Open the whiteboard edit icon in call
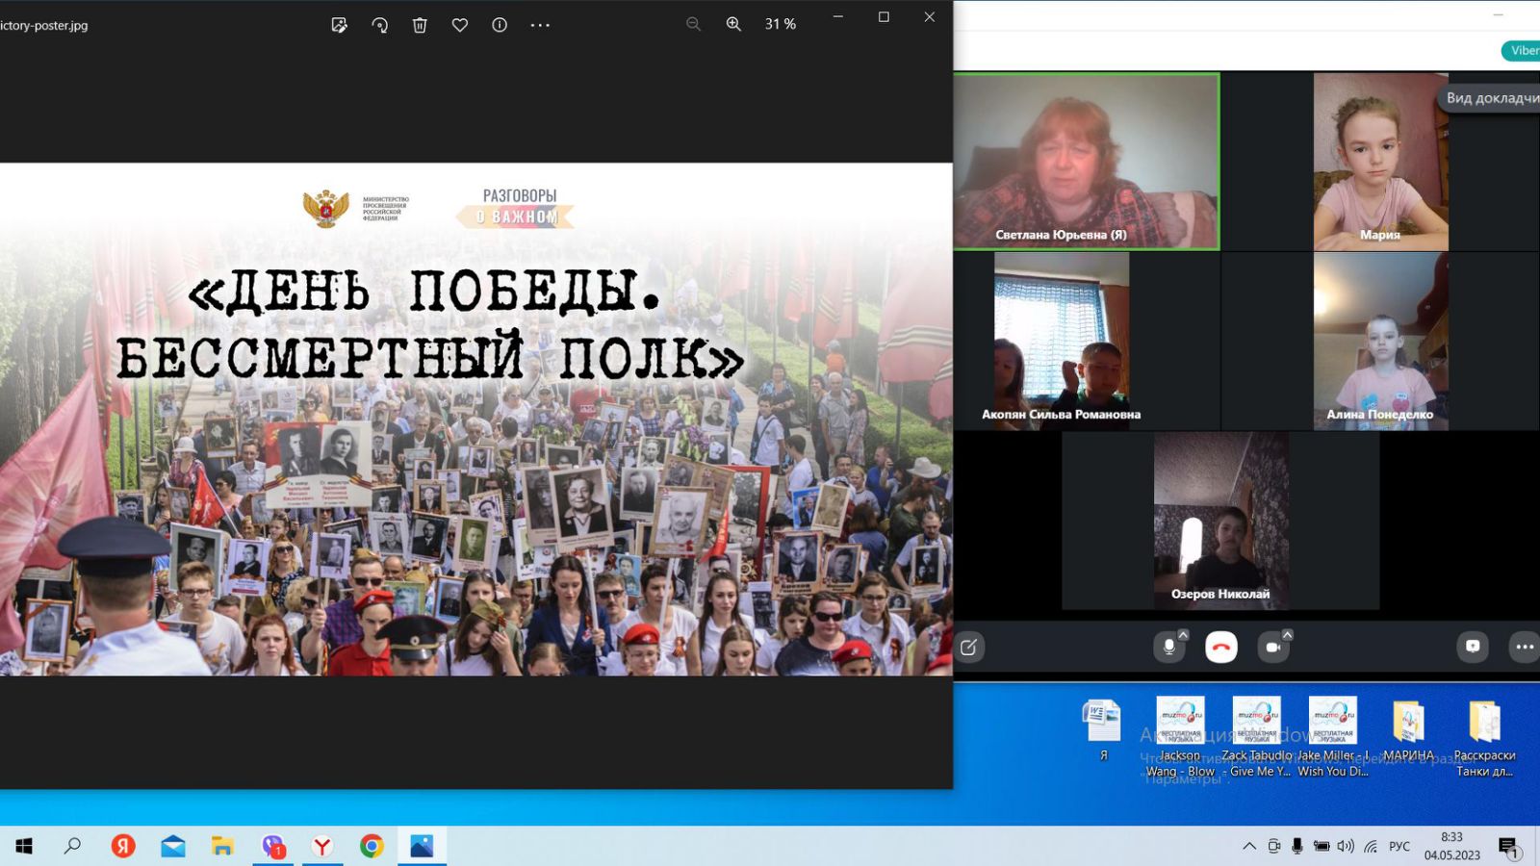The width and height of the screenshot is (1540, 866). (969, 648)
